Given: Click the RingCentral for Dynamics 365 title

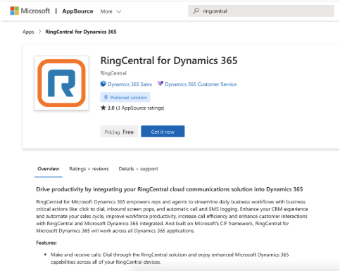Looking at the screenshot, I should (x=169, y=61).
